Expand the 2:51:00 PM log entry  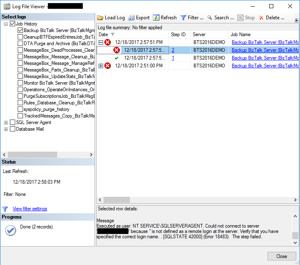point(101,66)
